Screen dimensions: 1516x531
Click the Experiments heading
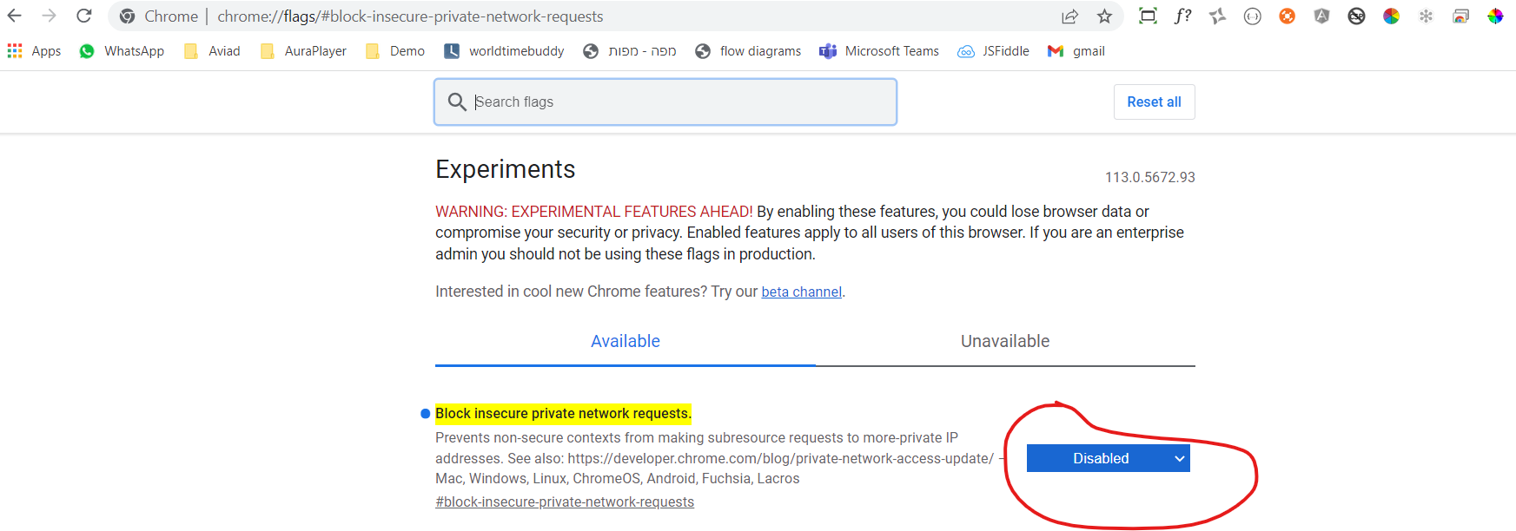[506, 169]
